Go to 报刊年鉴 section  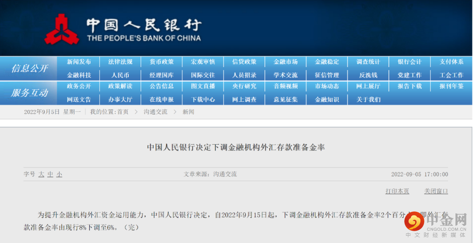pos(451,86)
